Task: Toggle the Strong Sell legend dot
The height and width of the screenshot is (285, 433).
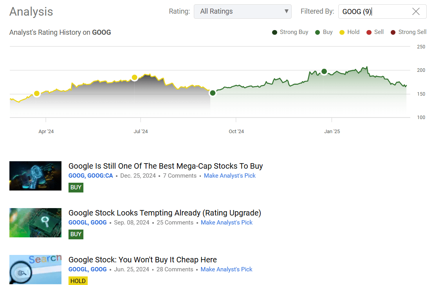Action: 393,32
